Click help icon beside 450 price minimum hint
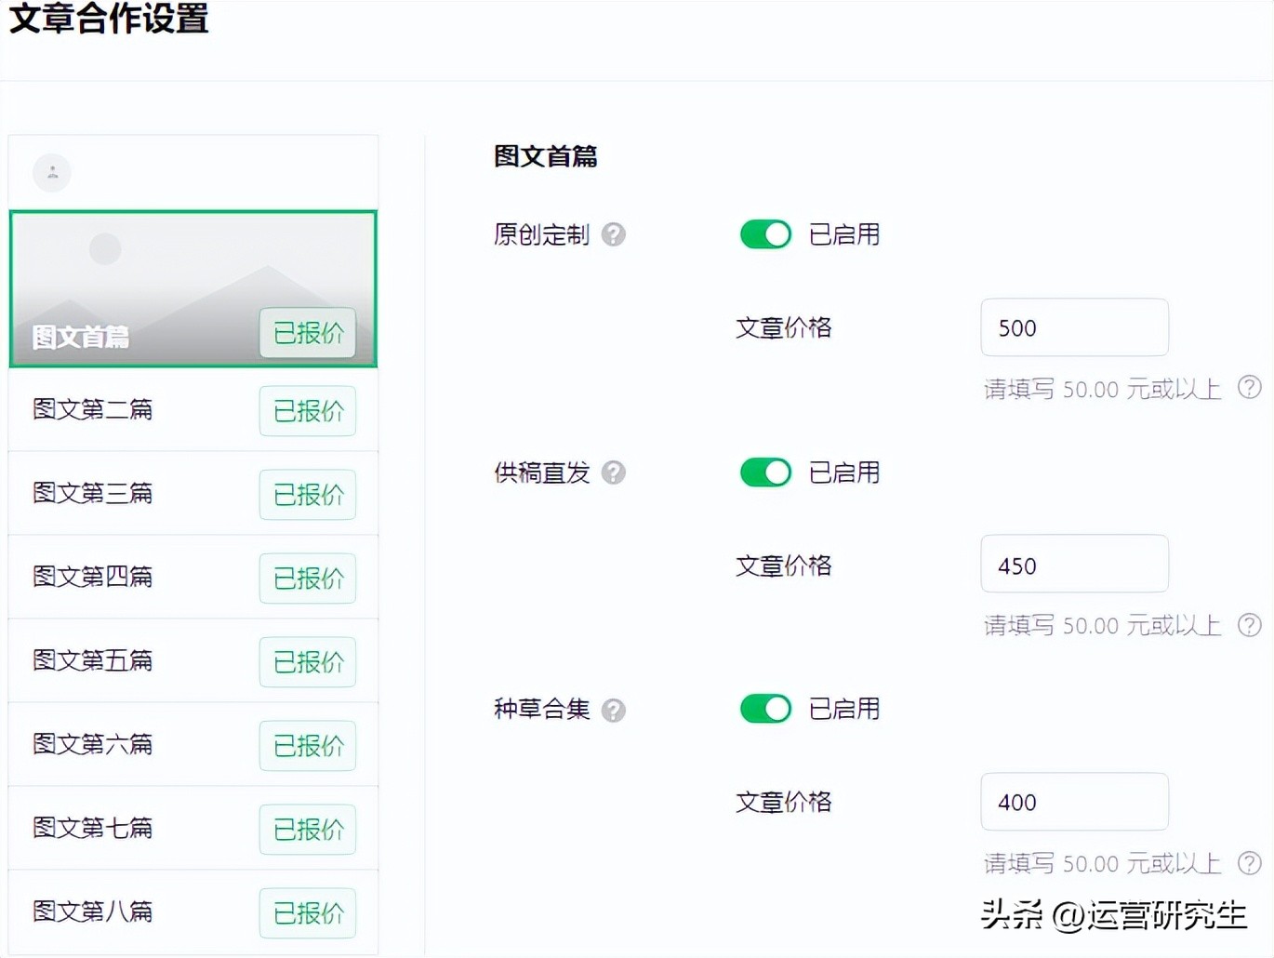 [x=1250, y=625]
